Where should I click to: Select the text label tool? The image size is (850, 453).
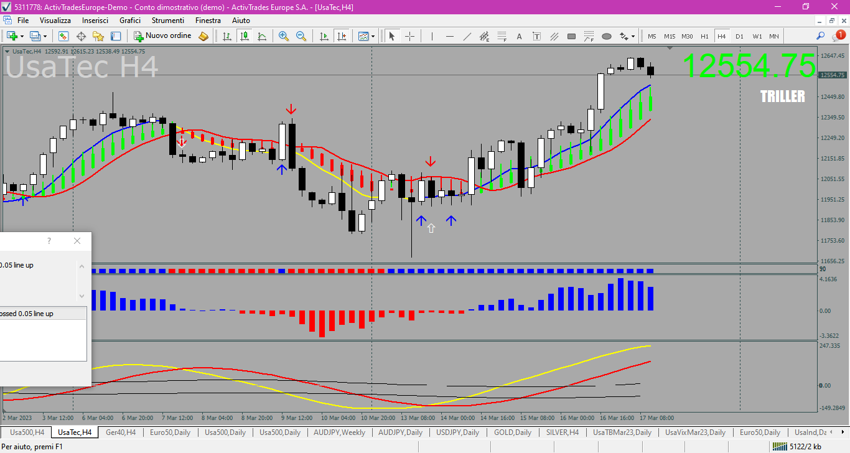click(x=537, y=36)
